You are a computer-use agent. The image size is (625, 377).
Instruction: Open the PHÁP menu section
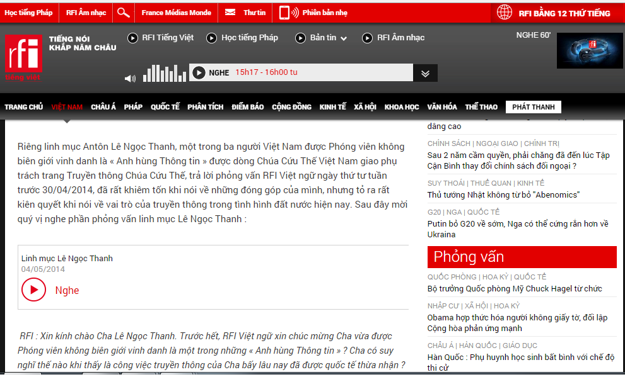pyautogui.click(x=133, y=107)
